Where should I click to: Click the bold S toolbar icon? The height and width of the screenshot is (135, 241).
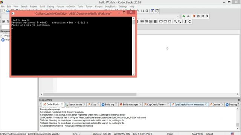pos(185,21)
